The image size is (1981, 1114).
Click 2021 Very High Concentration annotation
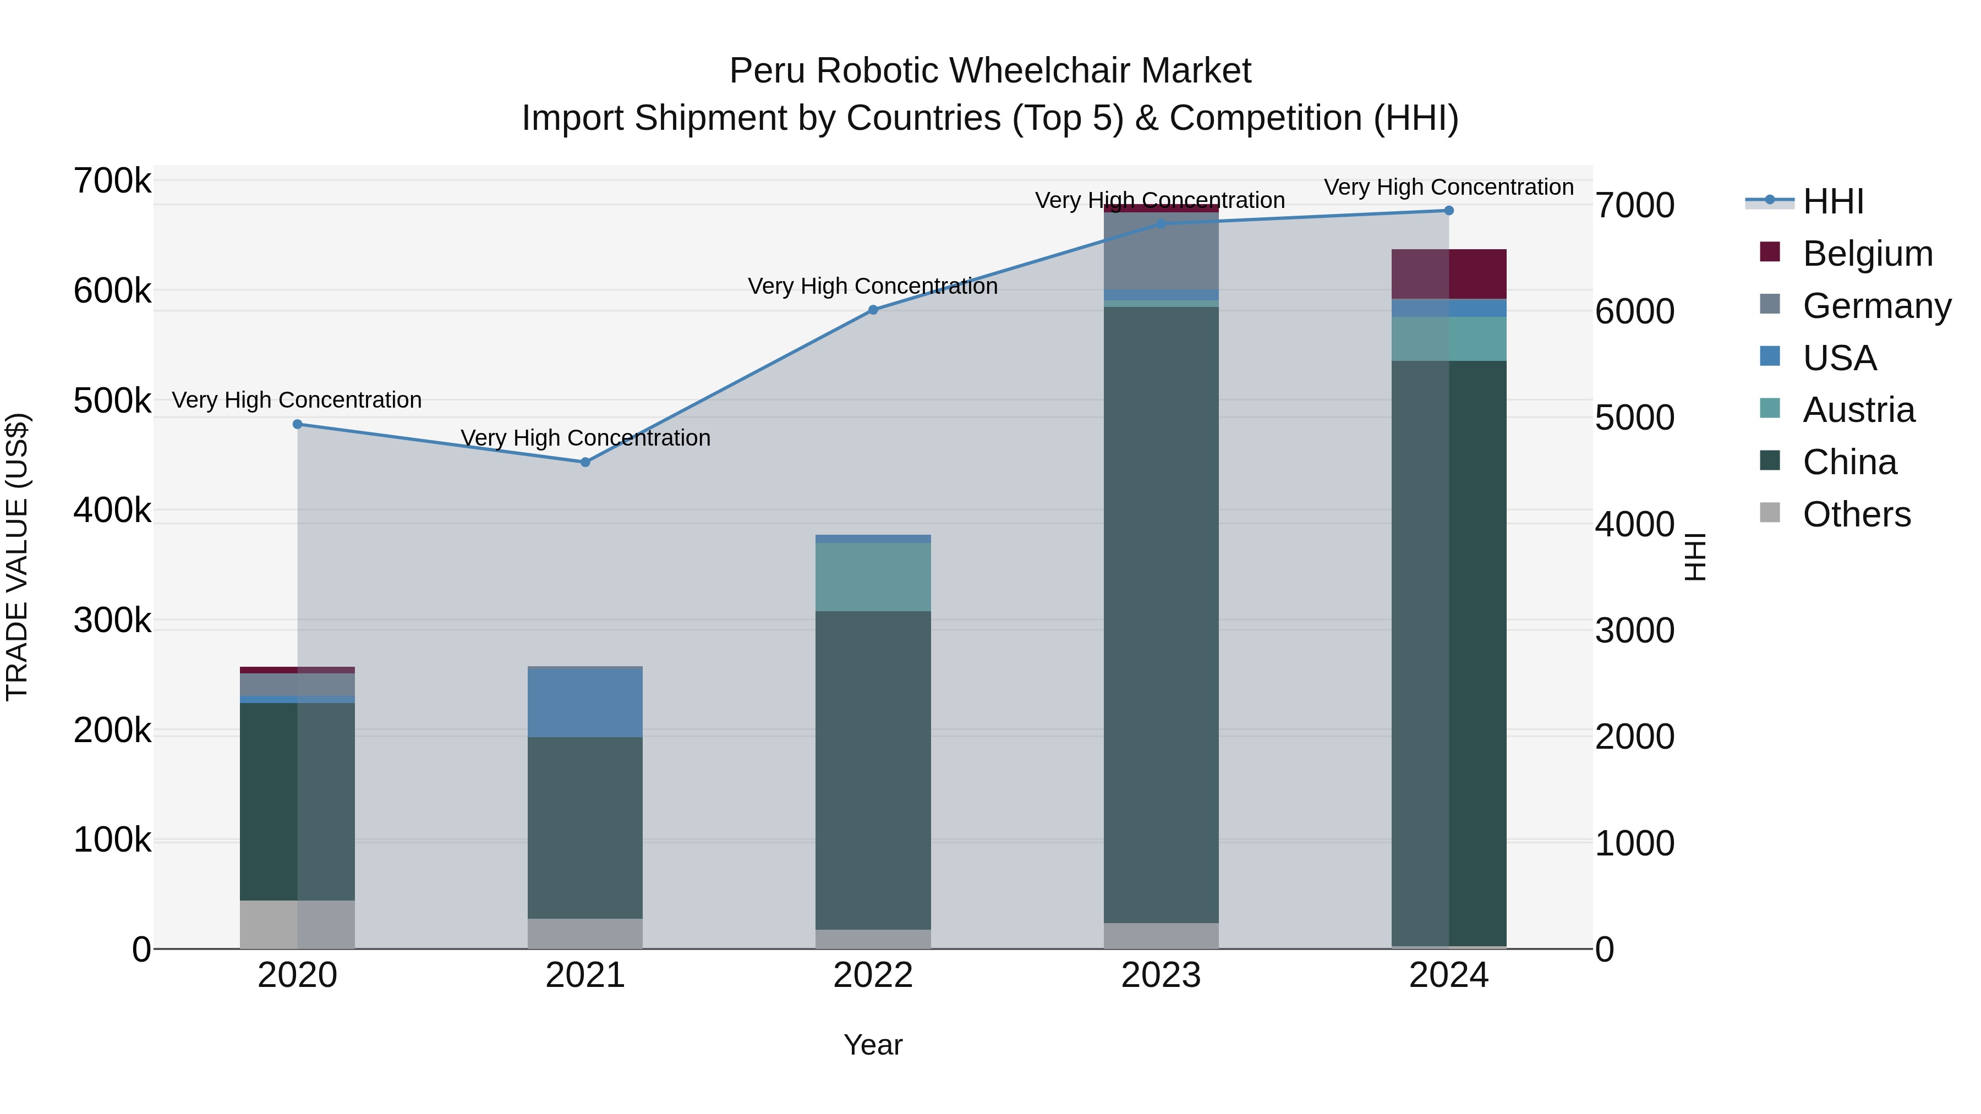pos(585,437)
